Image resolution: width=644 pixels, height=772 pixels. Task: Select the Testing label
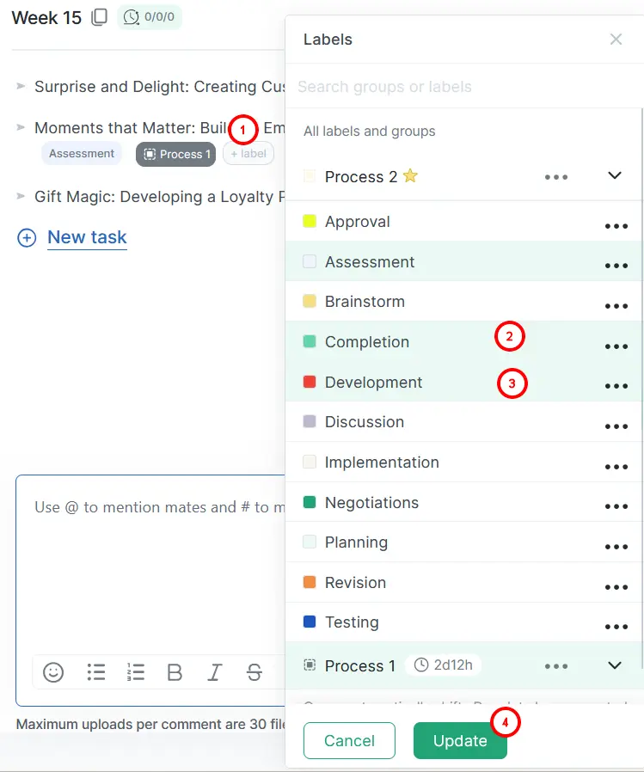[x=352, y=622]
